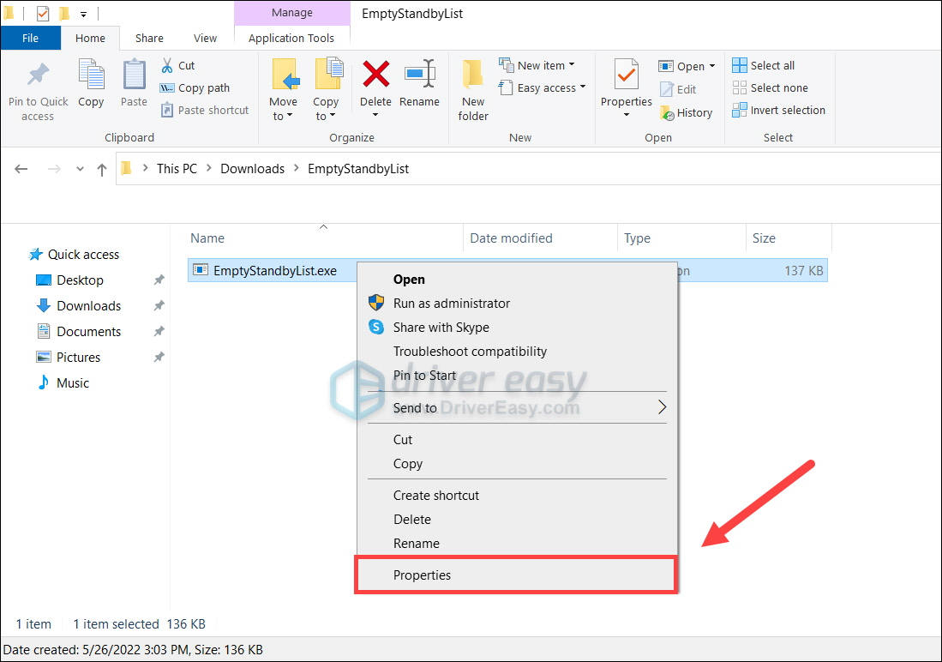Screen dimensions: 942x662
Task: Click the Pin to Quick access icon
Action: coord(38,75)
